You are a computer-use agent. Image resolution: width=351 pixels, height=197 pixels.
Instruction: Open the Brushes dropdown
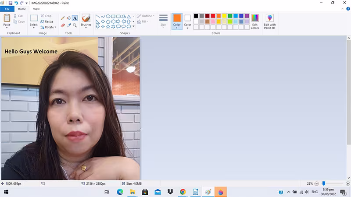click(86, 21)
